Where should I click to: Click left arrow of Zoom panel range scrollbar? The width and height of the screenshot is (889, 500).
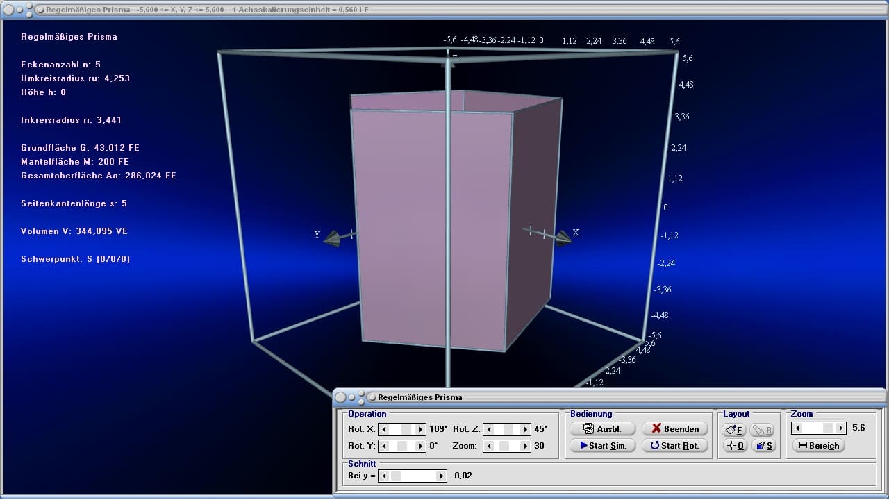pyautogui.click(x=797, y=428)
